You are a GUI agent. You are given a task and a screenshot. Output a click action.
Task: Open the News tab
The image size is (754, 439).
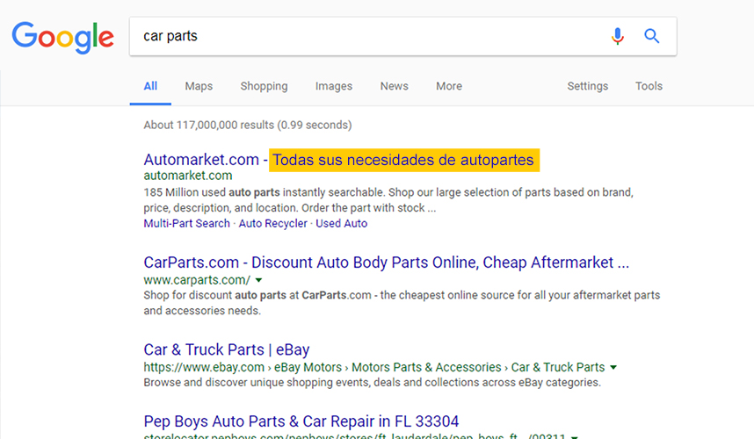pos(395,86)
